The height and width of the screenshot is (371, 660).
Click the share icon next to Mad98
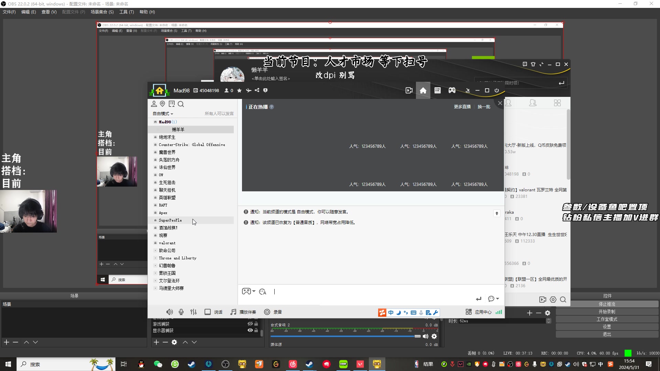click(257, 90)
